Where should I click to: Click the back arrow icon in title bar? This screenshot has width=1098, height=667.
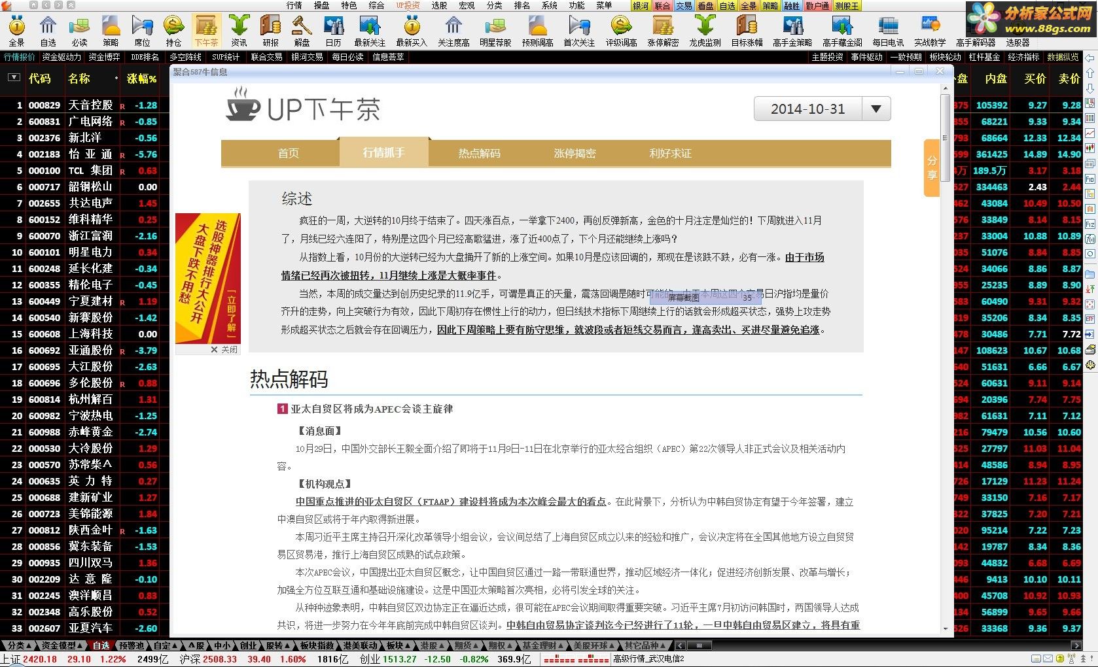[x=46, y=5]
